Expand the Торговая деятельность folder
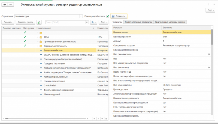The height and width of the screenshot is (124, 218). tap(38, 46)
